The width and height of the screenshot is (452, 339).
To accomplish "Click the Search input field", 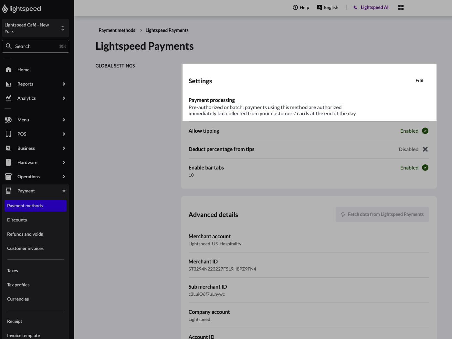I will click(x=36, y=46).
